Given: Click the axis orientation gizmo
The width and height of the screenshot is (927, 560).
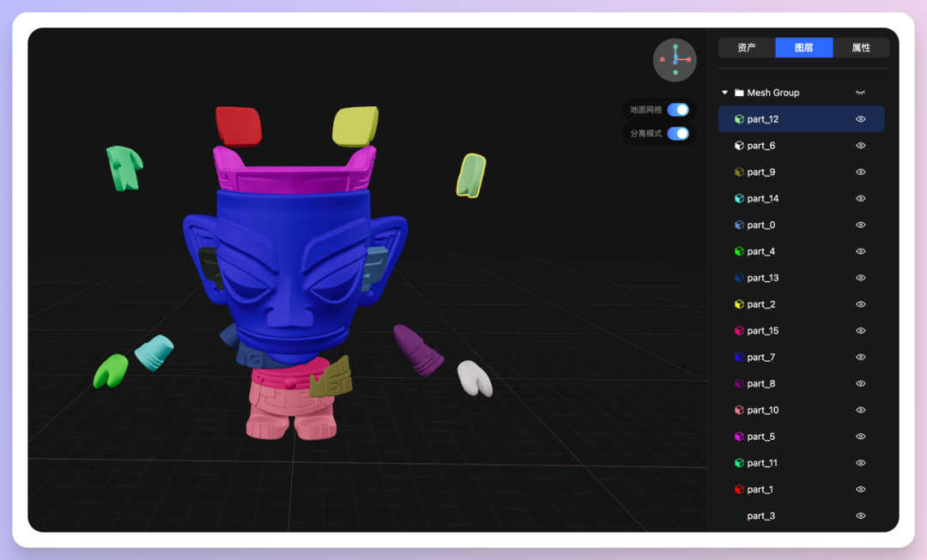Looking at the screenshot, I should pyautogui.click(x=675, y=59).
